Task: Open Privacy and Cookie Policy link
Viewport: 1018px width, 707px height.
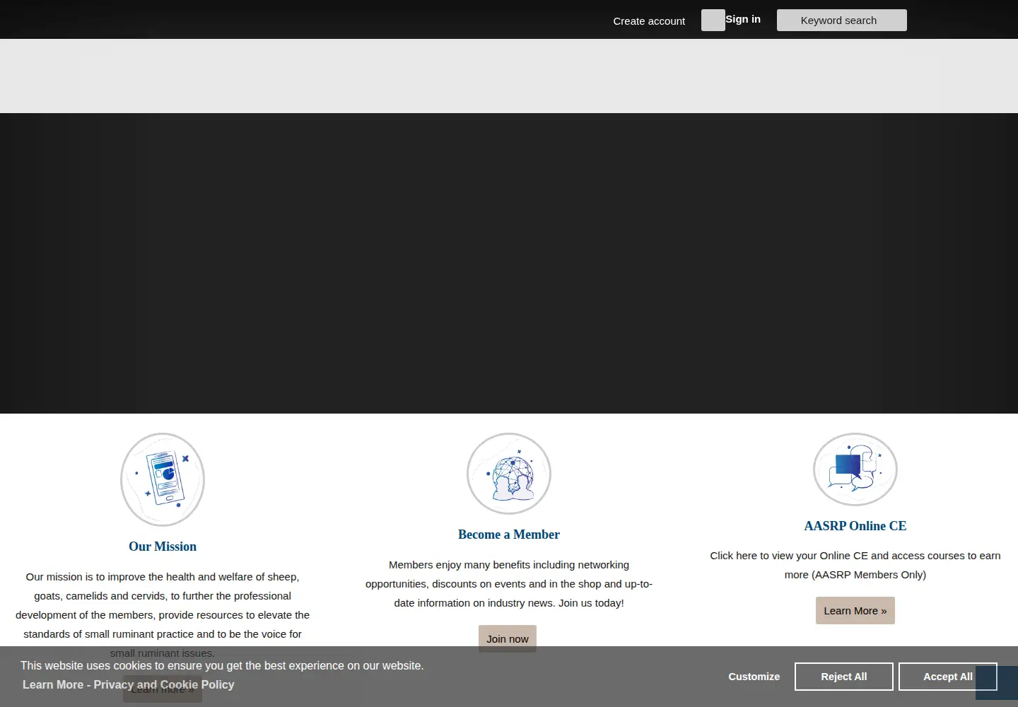Action: [x=128, y=684]
